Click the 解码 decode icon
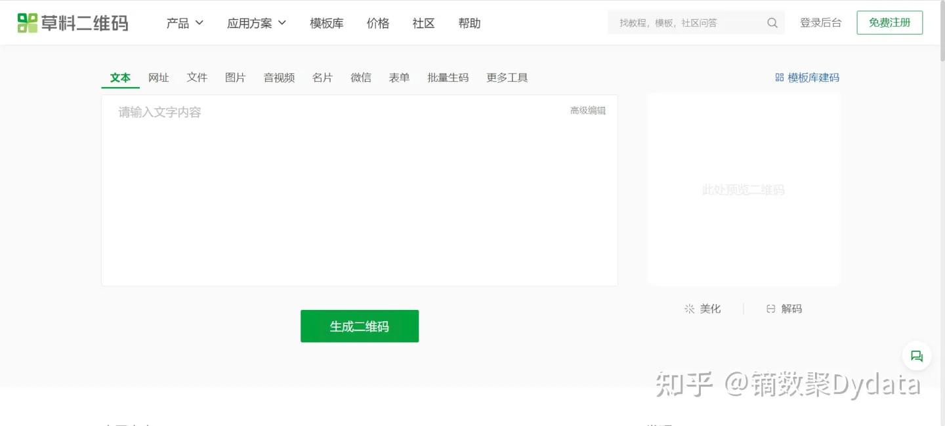Screen dimensions: 945x426 pos(770,308)
